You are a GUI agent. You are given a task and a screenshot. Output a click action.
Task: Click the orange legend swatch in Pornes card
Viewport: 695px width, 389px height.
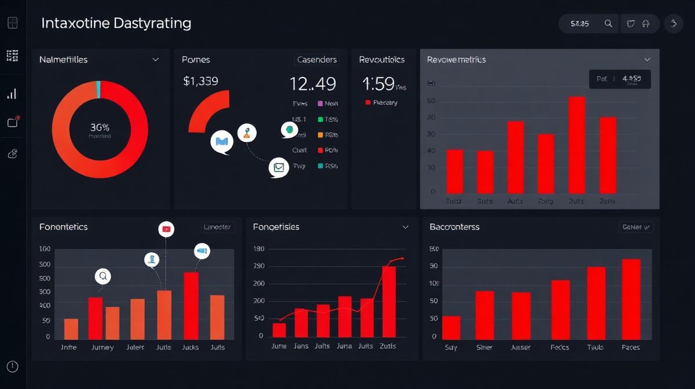coord(320,135)
